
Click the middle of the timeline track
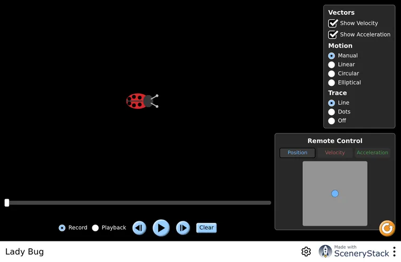pos(138,203)
